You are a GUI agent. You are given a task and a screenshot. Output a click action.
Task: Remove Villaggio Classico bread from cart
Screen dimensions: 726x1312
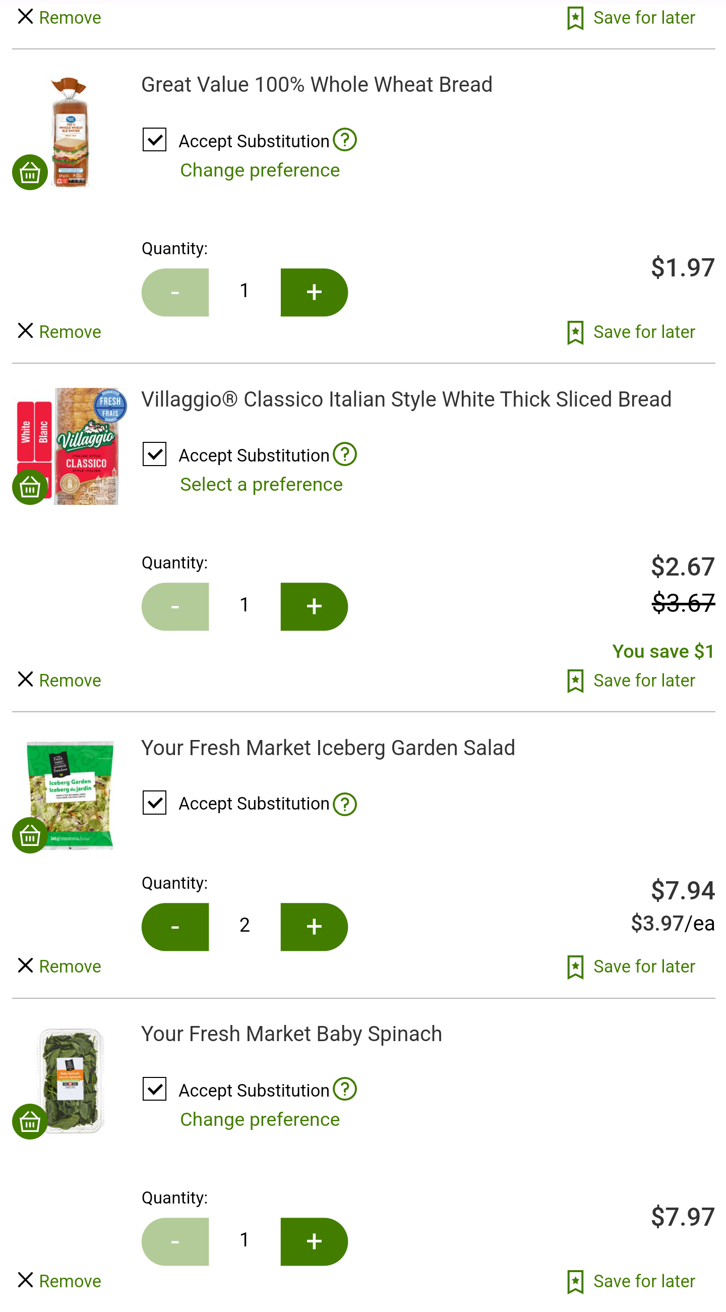[x=59, y=680]
